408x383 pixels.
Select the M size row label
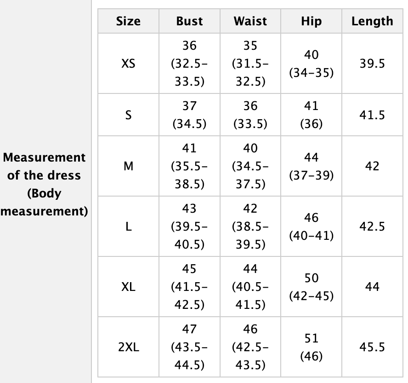coord(128,166)
